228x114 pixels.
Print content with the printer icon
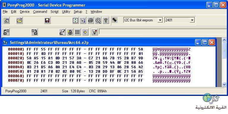pyautogui.click(x=91, y=20)
